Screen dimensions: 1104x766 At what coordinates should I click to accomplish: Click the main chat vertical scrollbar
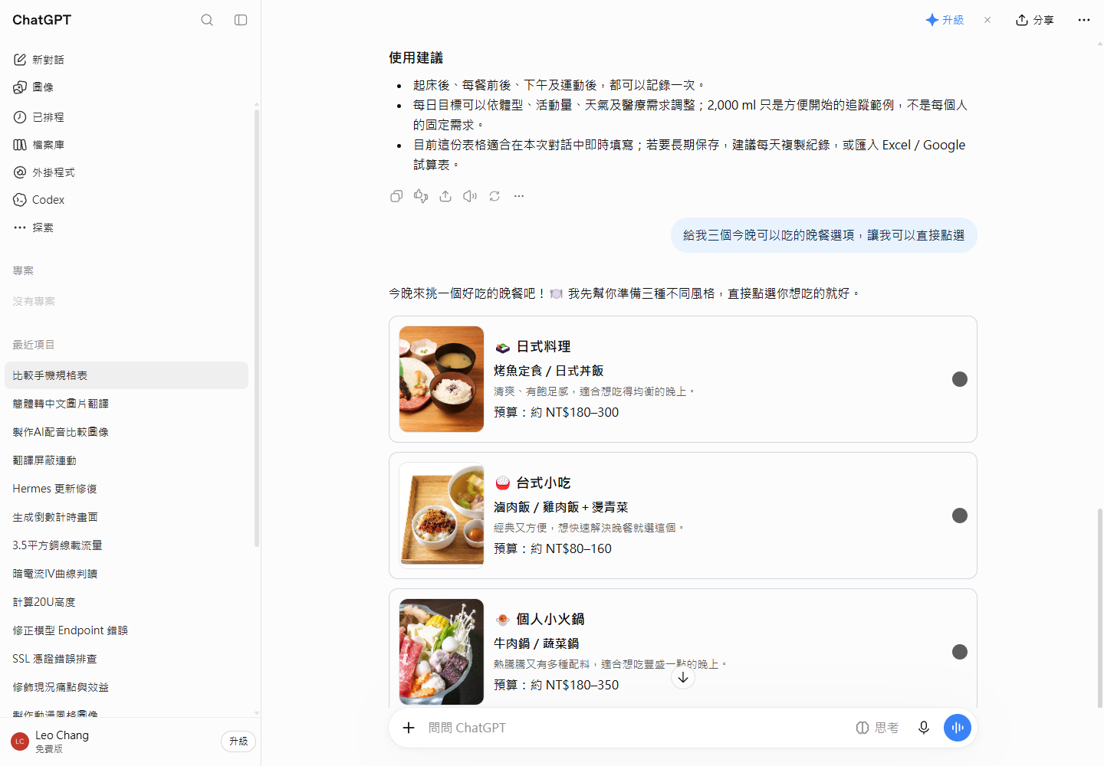pyautogui.click(x=1099, y=607)
